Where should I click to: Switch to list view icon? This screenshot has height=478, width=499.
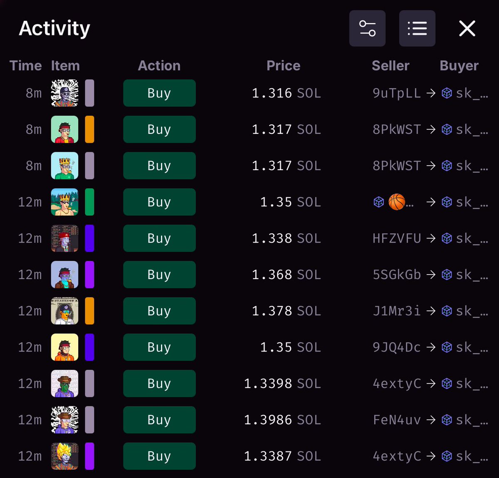click(x=417, y=28)
